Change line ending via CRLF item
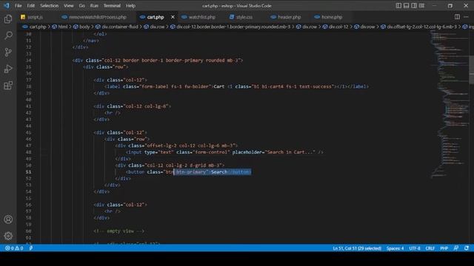Image resolution: width=474 pixels, height=266 pixels. pyautogui.click(x=430, y=248)
